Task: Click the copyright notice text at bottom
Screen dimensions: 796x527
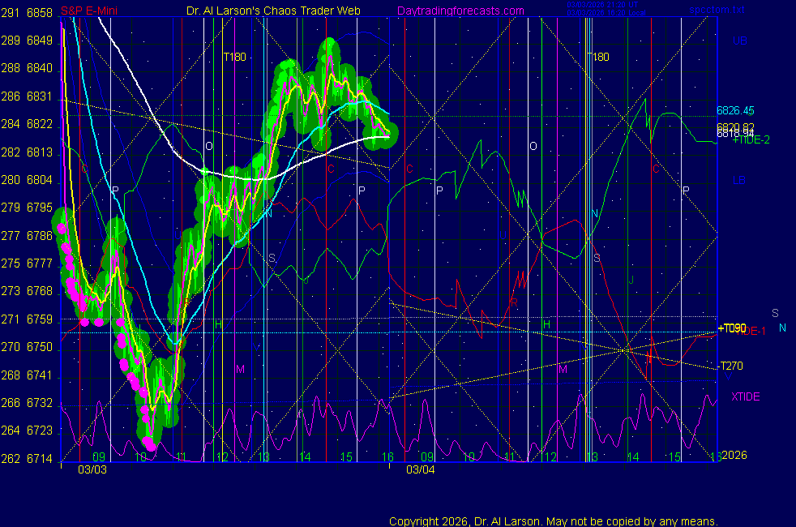Action: tap(554, 521)
